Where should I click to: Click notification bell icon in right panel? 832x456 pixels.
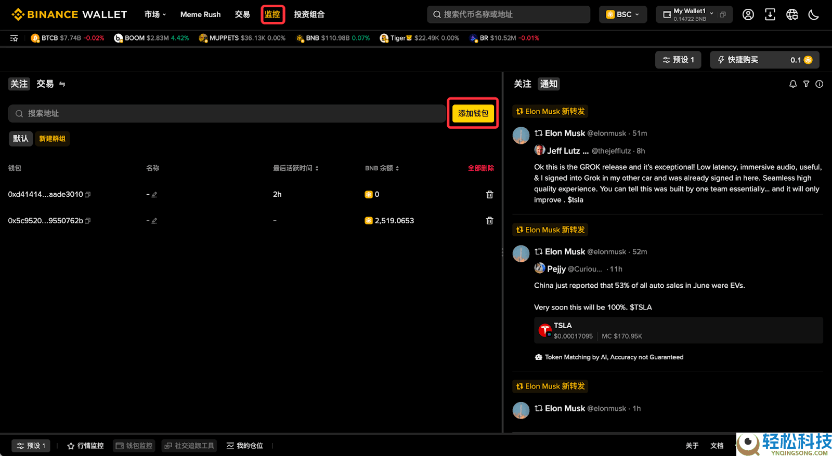(793, 84)
